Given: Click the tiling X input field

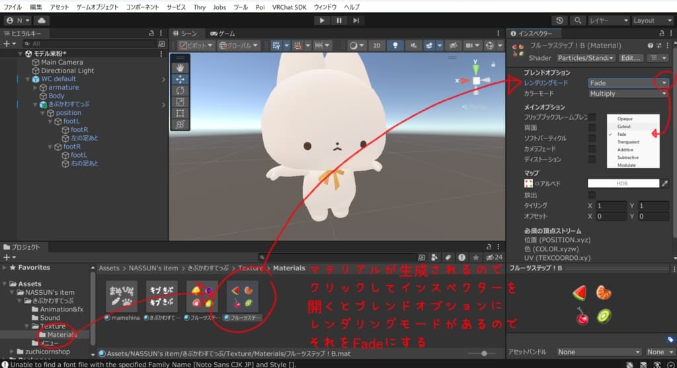Looking at the screenshot, I should point(611,206).
